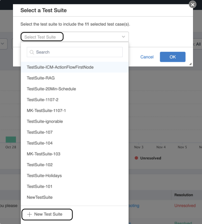Select TestSuite-1107-2 entry
The height and width of the screenshot is (224, 202).
(43, 100)
